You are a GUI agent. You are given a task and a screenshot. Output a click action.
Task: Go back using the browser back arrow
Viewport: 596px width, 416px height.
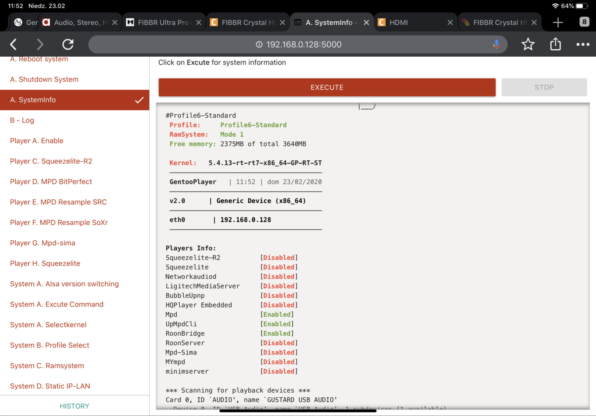(x=14, y=44)
